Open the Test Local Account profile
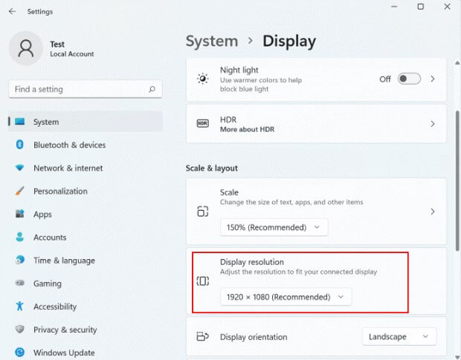 coord(52,49)
